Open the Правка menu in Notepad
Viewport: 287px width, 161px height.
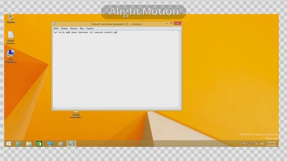point(64,29)
